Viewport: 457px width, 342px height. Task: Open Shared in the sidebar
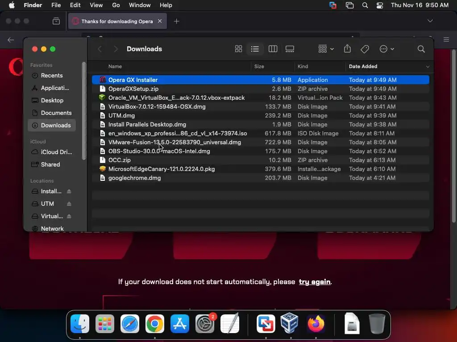(52, 165)
